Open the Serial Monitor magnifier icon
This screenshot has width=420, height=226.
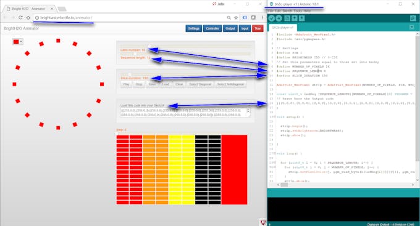[413, 18]
